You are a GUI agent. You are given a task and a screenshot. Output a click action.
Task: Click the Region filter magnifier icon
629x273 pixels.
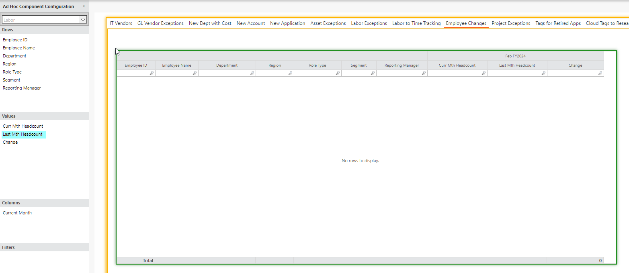tap(290, 73)
